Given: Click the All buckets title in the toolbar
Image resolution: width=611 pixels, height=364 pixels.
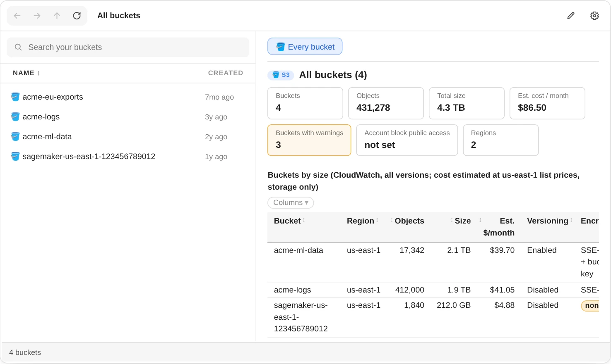Looking at the screenshot, I should click(x=119, y=16).
